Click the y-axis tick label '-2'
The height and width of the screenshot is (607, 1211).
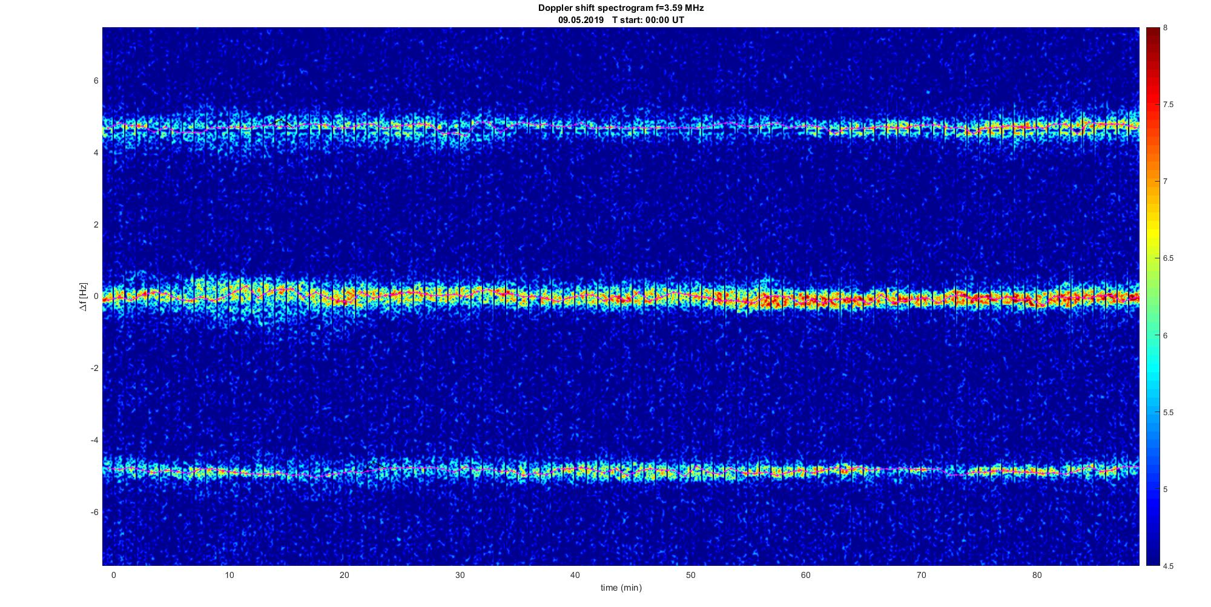click(95, 369)
